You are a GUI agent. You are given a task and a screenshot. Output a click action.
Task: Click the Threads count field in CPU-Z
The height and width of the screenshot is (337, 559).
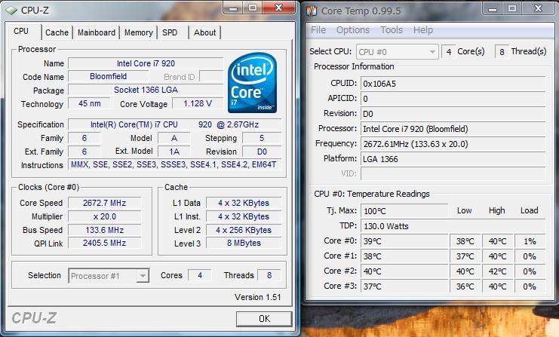tap(269, 275)
